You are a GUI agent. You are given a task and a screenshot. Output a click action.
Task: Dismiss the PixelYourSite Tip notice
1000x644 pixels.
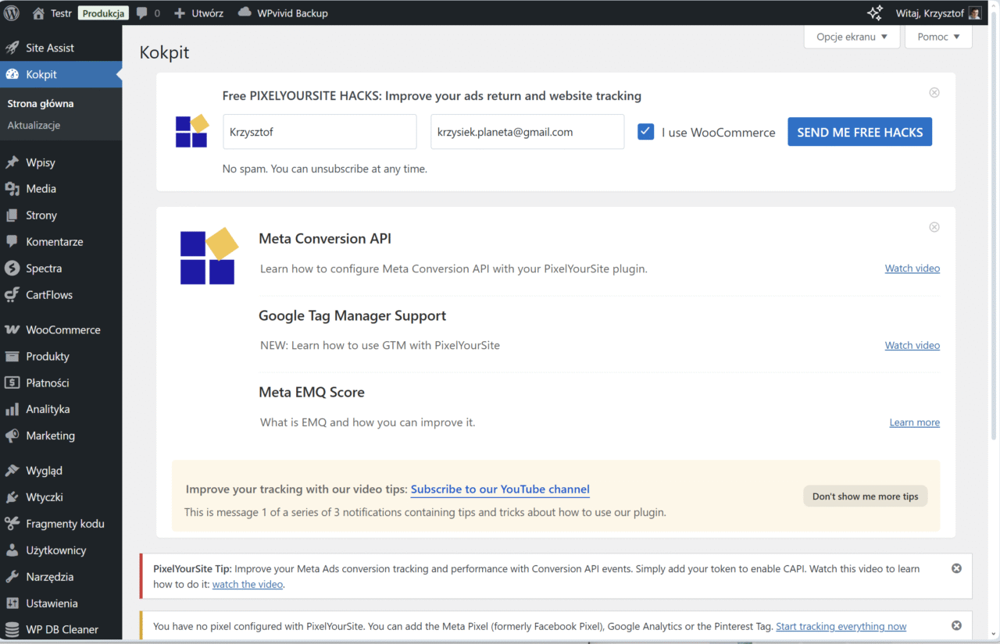(956, 568)
